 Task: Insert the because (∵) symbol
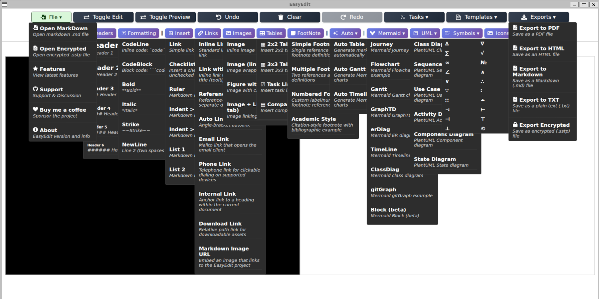pos(447,91)
